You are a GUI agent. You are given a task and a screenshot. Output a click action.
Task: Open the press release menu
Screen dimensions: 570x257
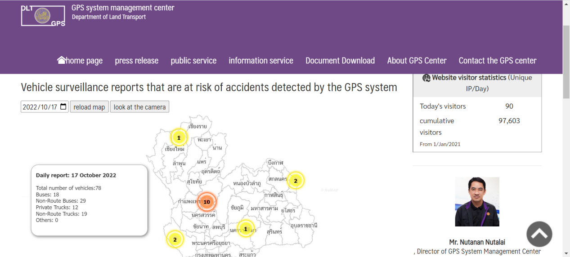tap(136, 61)
